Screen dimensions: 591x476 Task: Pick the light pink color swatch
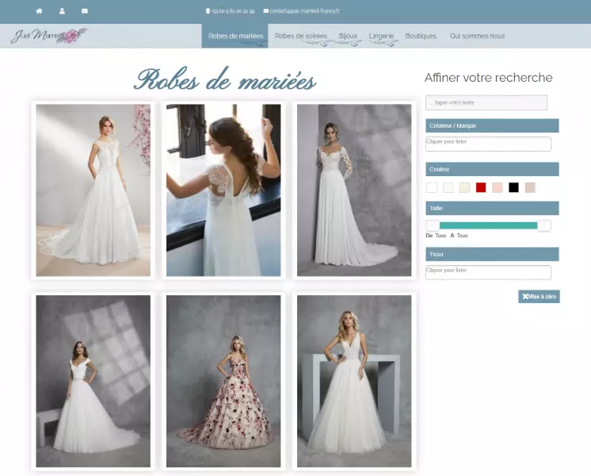tap(498, 187)
